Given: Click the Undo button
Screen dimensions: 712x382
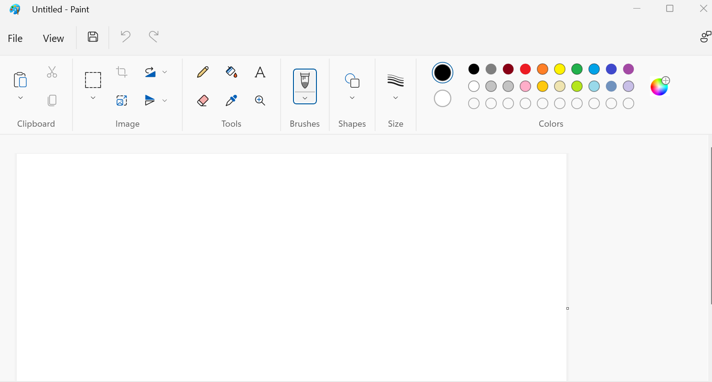Looking at the screenshot, I should [126, 37].
